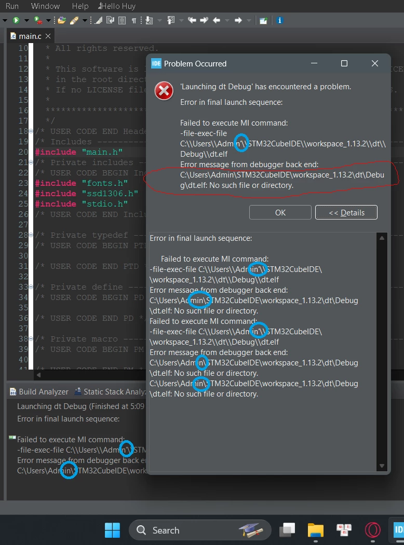Screen dimensions: 404x545
Task: Click the UniKey taskbar icon
Action: pos(344,530)
